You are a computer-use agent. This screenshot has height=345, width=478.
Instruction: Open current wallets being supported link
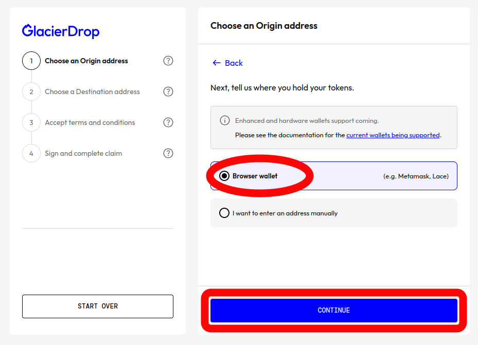coord(393,135)
